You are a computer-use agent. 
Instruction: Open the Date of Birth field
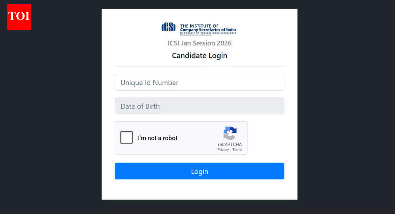pos(200,106)
